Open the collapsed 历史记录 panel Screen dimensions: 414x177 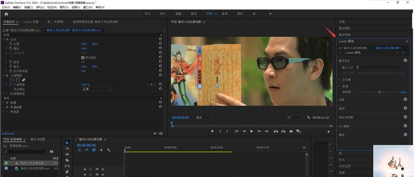345,166
